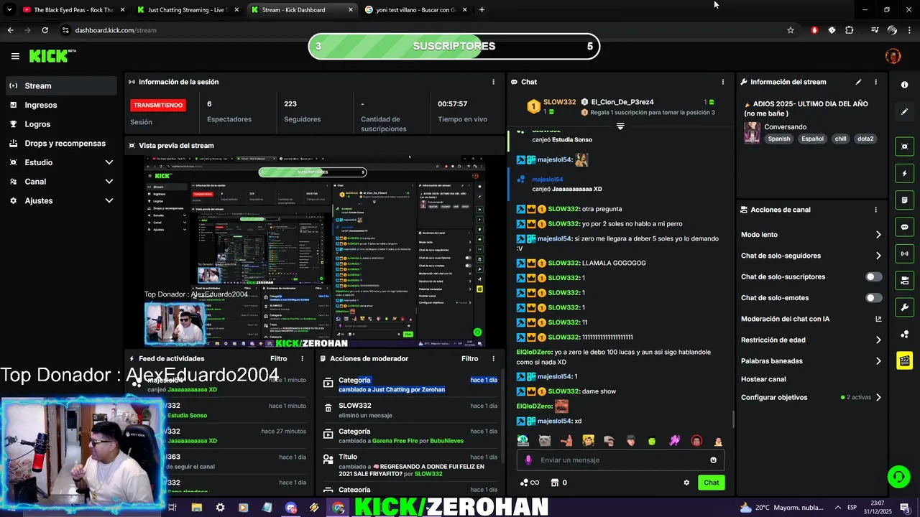The width and height of the screenshot is (920, 517).
Task: Click the chat panel scrollbar
Action: tap(732, 419)
